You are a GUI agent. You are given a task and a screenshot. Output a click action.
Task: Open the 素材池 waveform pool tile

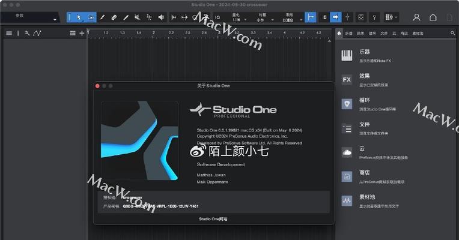click(x=347, y=201)
